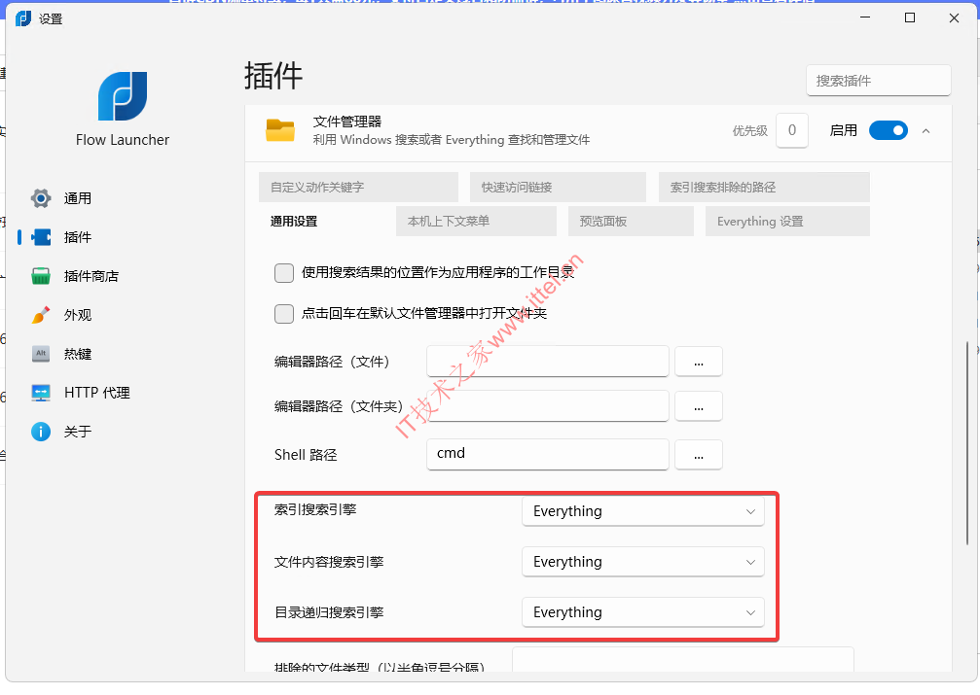The image size is (980, 695).
Task: Click the 文件管理器 plugin title
Action: point(347,122)
